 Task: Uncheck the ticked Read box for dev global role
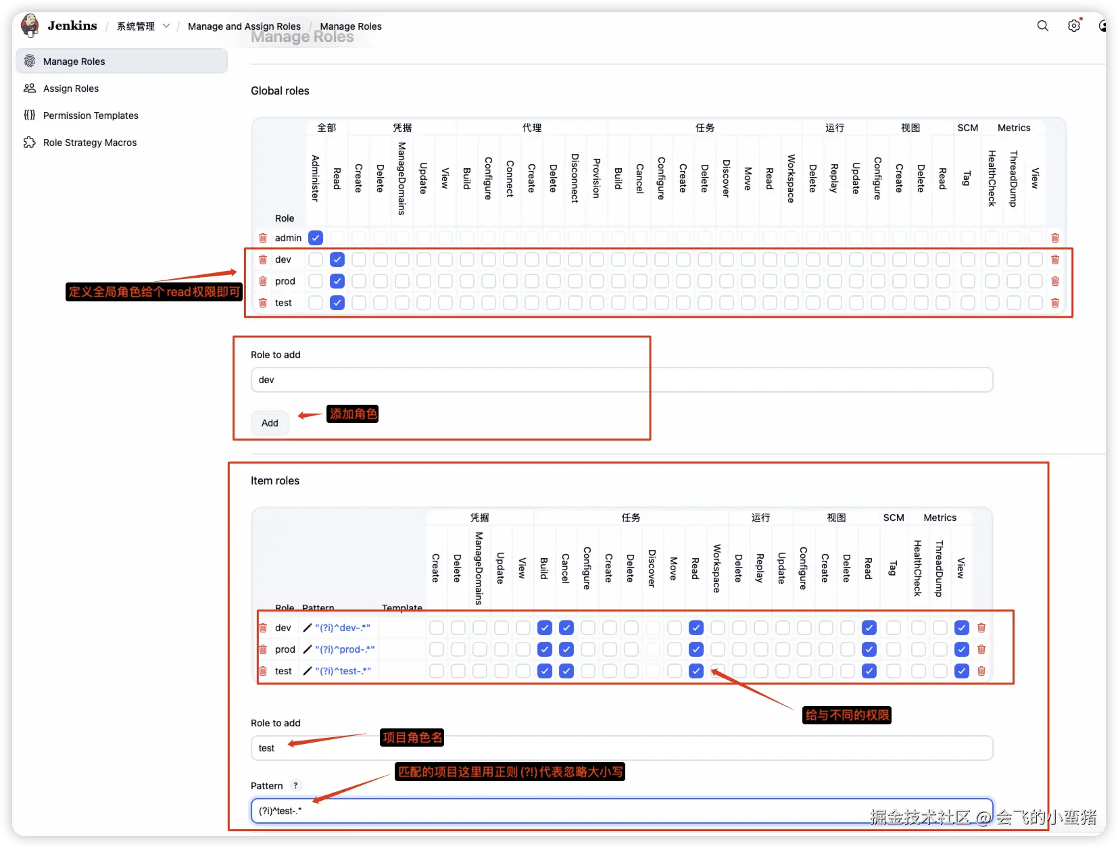pyautogui.click(x=337, y=259)
